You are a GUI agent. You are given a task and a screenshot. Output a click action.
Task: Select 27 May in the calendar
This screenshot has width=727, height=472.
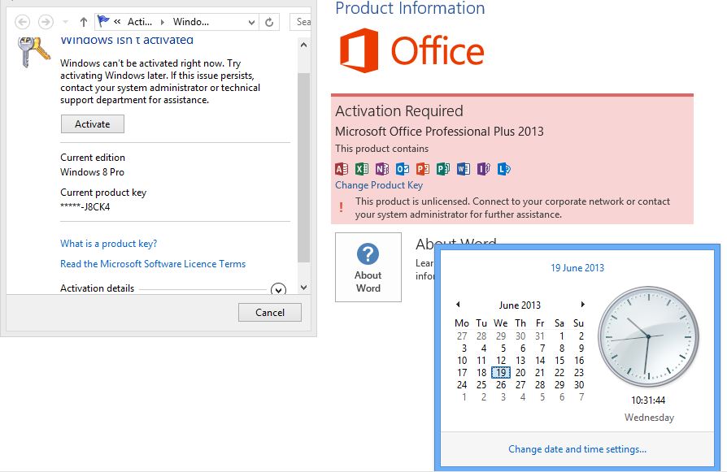(462, 336)
